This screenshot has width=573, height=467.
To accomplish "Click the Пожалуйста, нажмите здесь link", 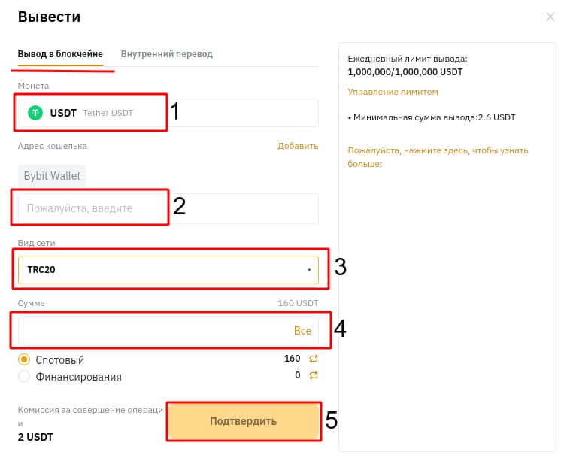I will 438,157.
